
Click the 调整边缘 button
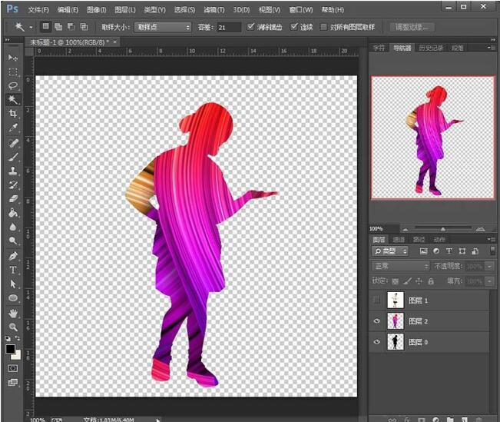[412, 27]
